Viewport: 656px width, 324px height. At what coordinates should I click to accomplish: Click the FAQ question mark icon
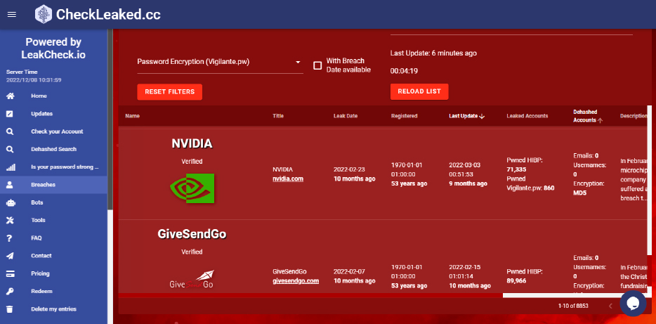10,238
